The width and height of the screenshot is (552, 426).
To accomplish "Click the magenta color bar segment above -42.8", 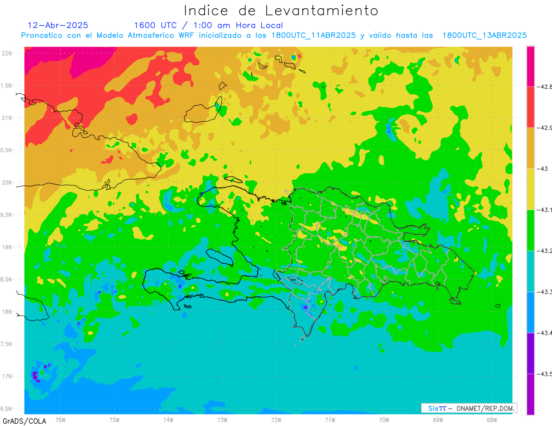I will tap(530, 66).
